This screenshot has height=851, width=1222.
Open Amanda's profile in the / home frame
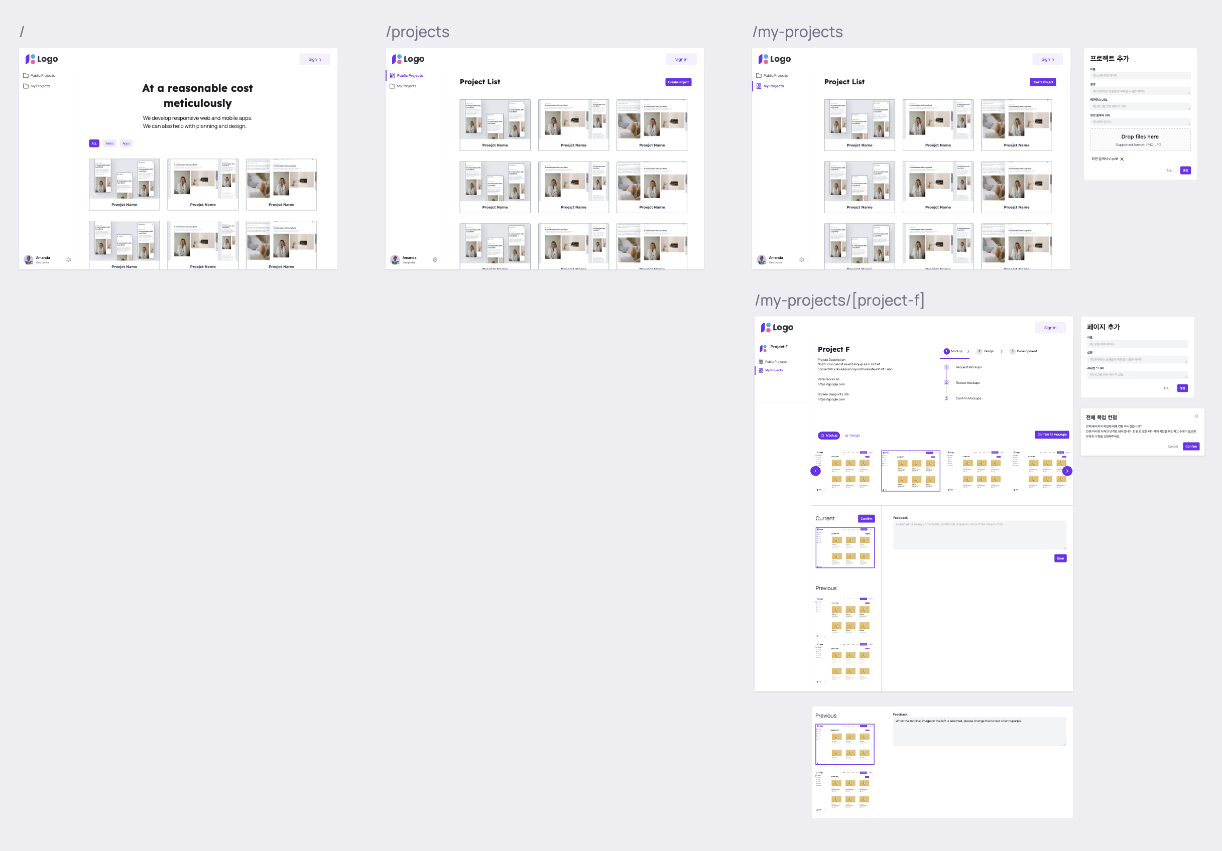(x=37, y=259)
